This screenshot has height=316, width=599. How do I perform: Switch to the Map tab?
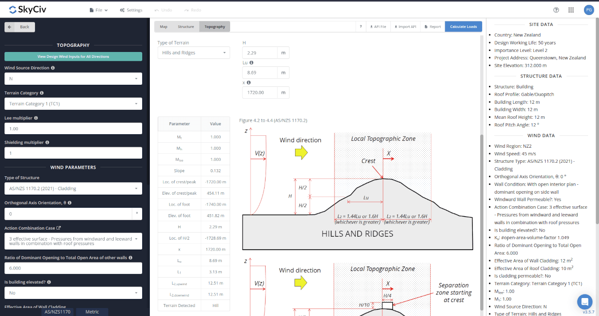[x=164, y=26]
